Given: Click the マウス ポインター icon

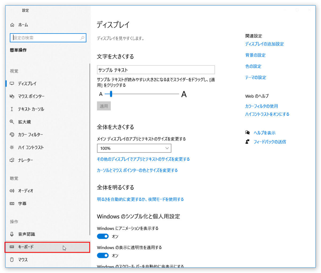Looking at the screenshot, I should tap(12, 96).
